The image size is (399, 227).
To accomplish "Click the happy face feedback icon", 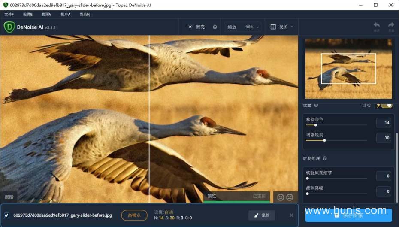I will pyautogui.click(x=281, y=197).
